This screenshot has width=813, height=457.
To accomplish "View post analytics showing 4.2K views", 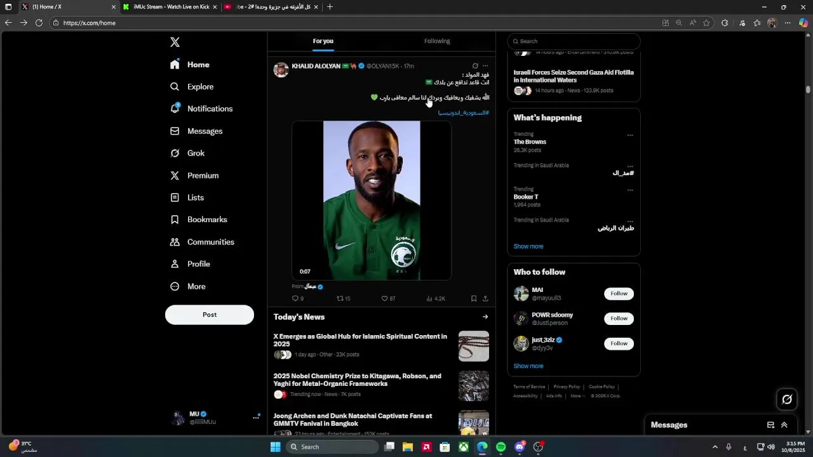I will (x=436, y=298).
